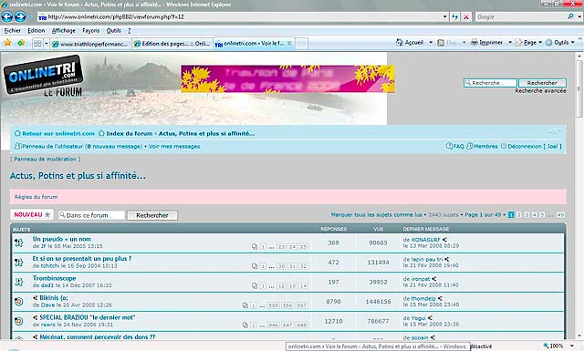
Task: Go to last post by Yogui
Action: [x=430, y=318]
